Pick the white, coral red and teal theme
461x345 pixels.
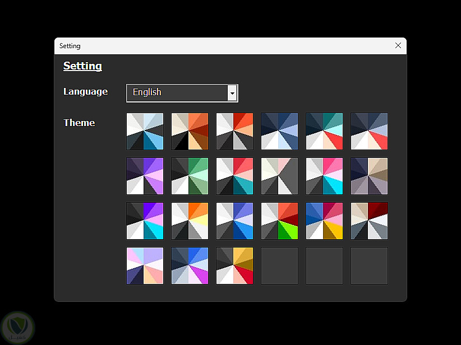[234, 176]
